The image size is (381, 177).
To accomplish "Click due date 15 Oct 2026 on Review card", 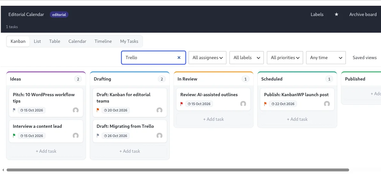I will 199,104.
